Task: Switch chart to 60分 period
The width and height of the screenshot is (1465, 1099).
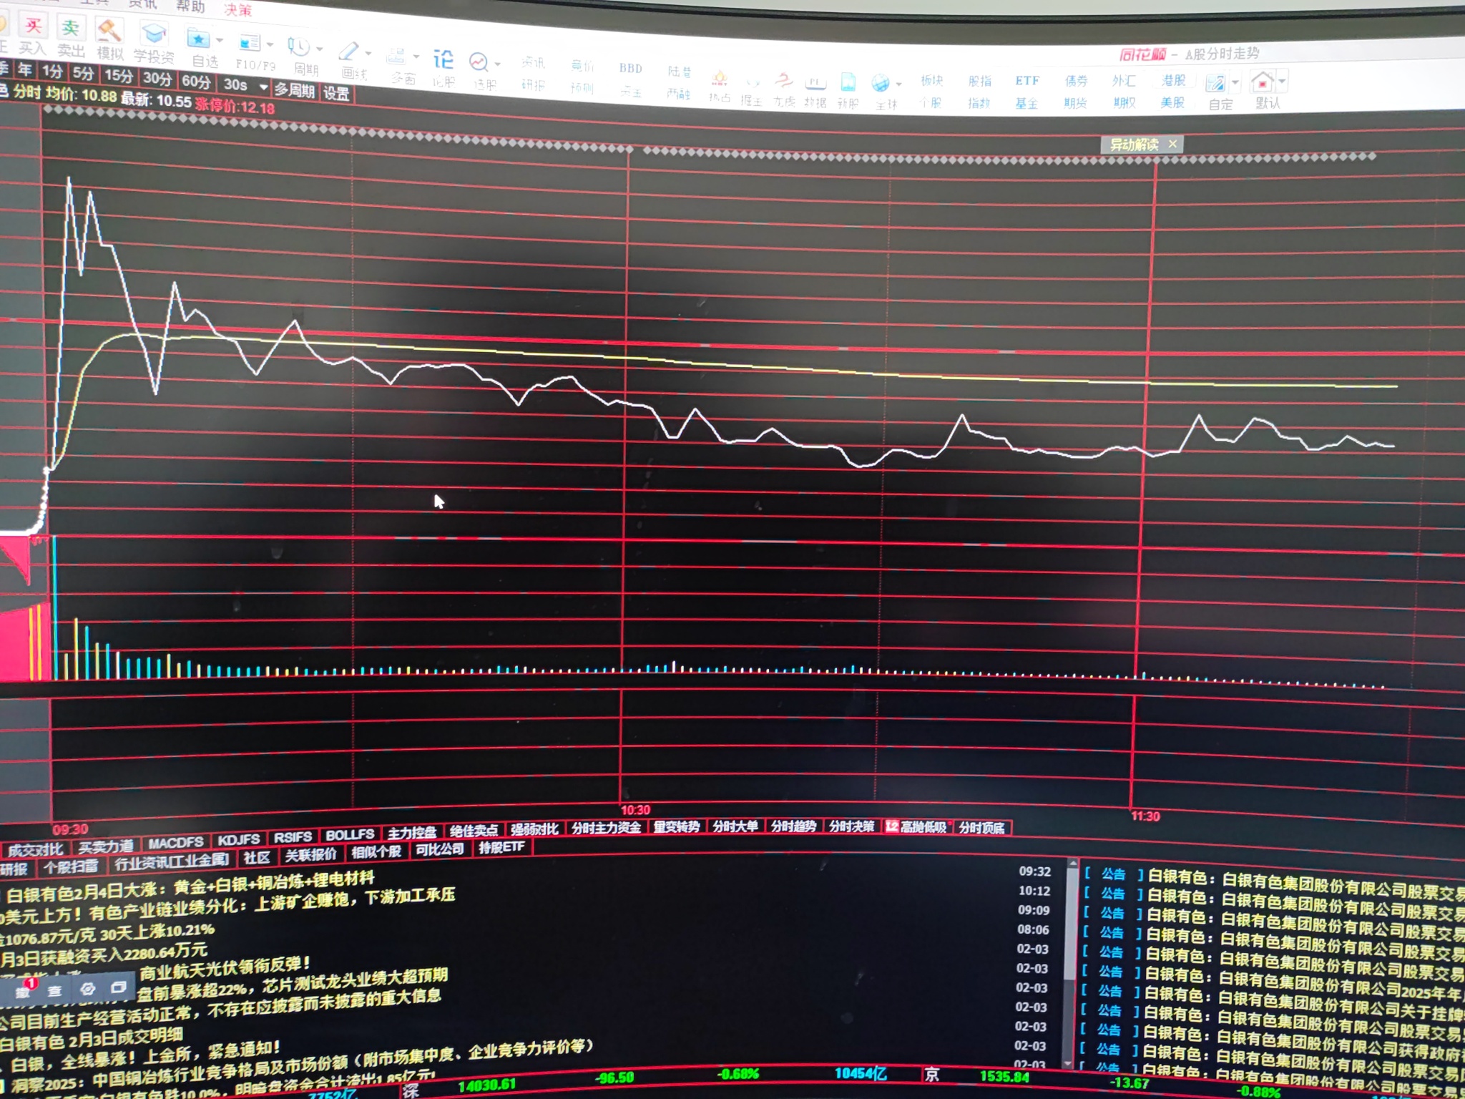Action: pos(196,82)
